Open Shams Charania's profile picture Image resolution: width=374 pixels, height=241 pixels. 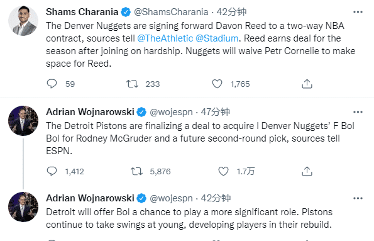coord(23,21)
